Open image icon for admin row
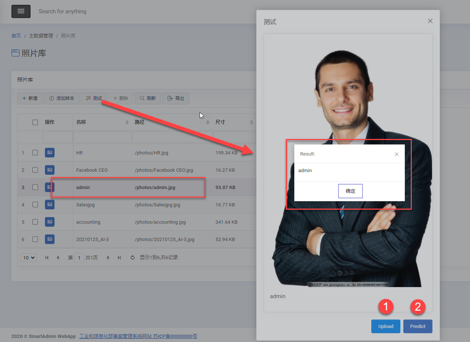470x342 pixels. pos(50,187)
